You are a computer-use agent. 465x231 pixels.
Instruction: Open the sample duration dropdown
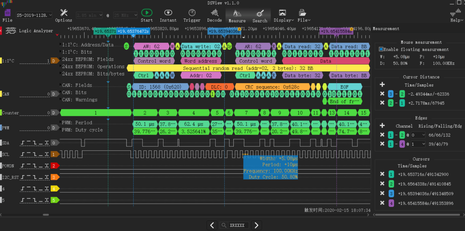click(x=89, y=15)
